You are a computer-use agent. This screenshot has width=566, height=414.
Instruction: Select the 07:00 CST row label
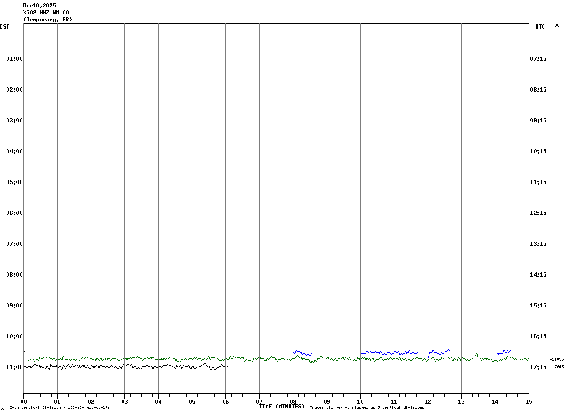click(15, 244)
